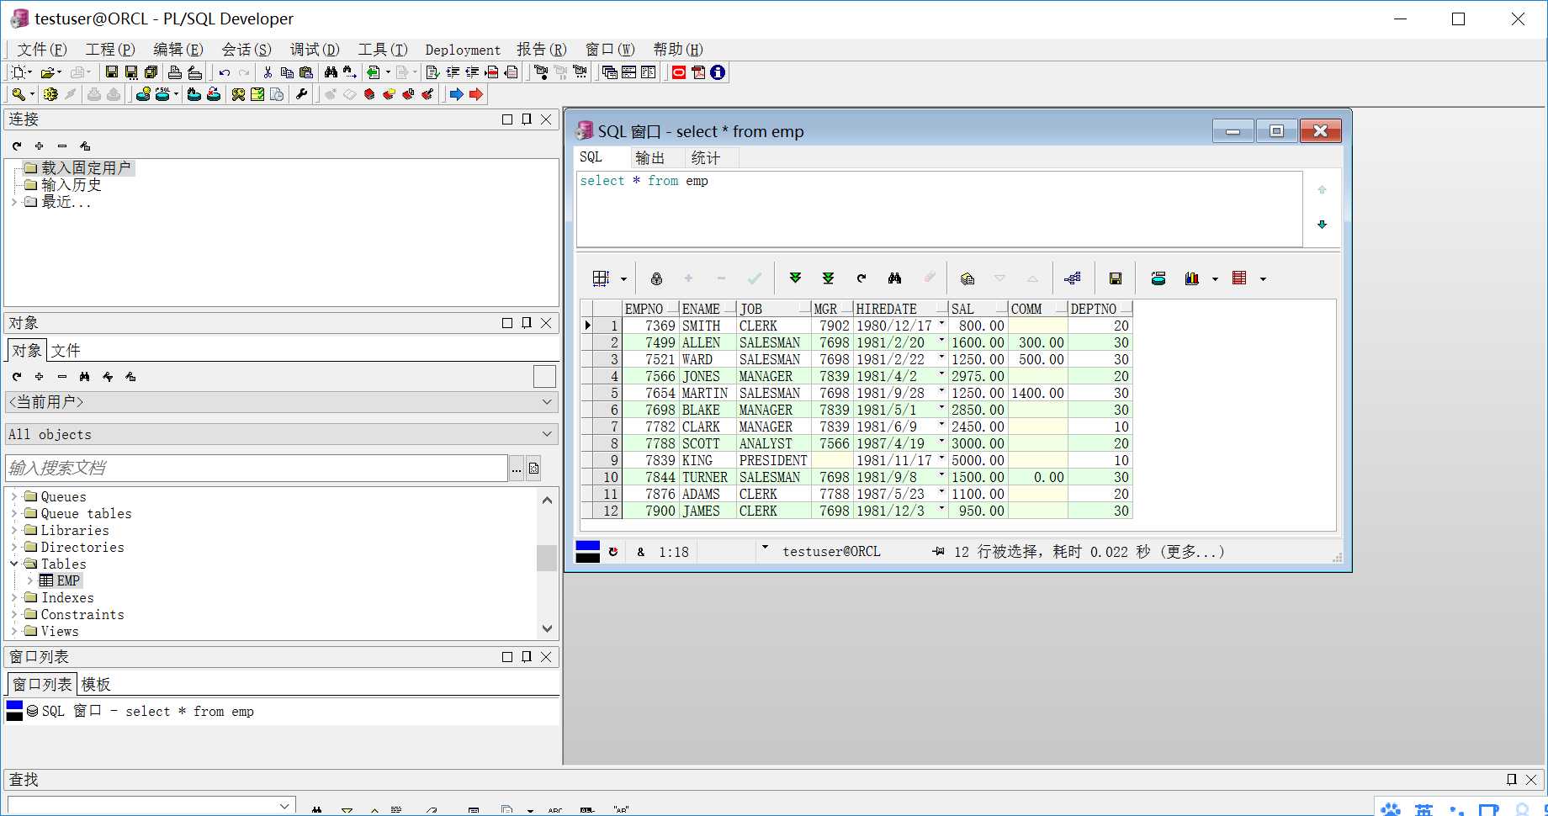
Task: Fetch last page with underlined green arrows
Action: (x=828, y=278)
